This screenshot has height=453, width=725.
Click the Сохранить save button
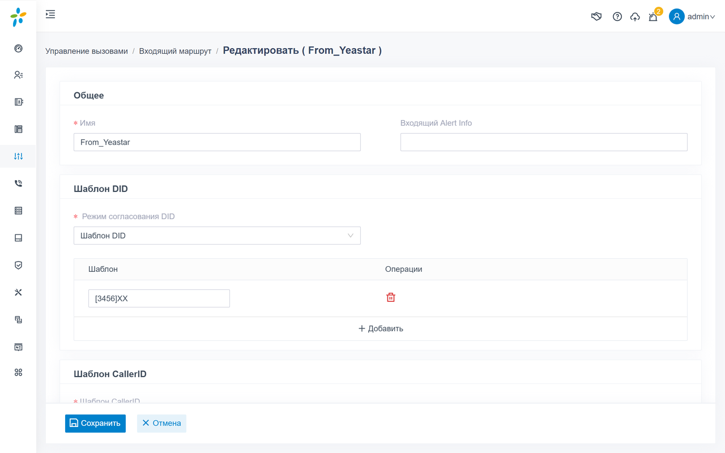click(x=95, y=423)
